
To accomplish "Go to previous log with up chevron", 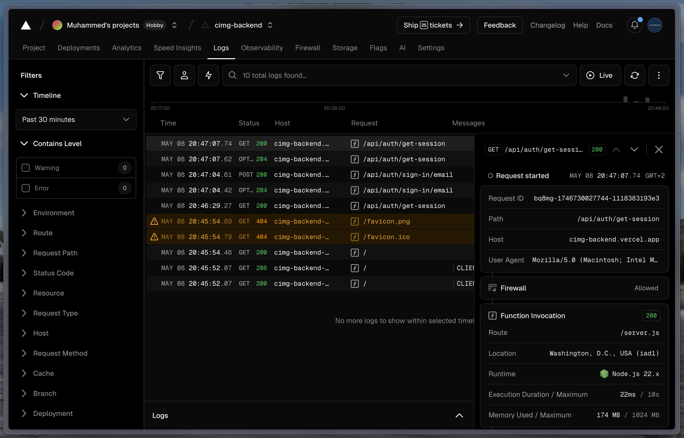I will point(616,150).
